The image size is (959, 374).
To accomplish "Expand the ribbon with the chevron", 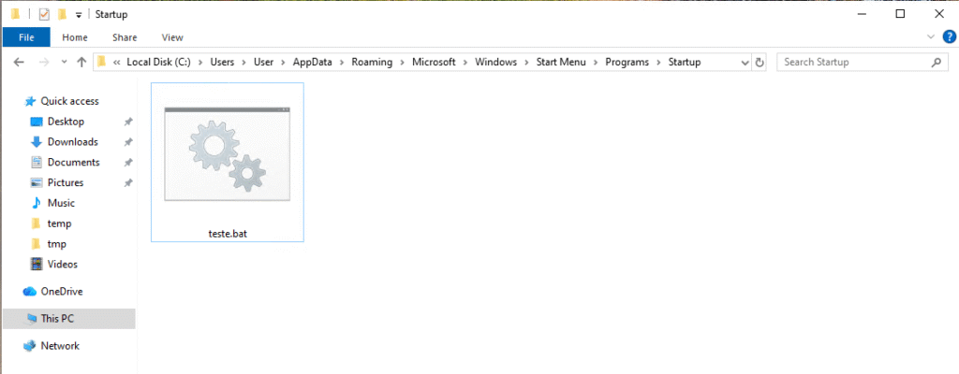I will (x=930, y=37).
